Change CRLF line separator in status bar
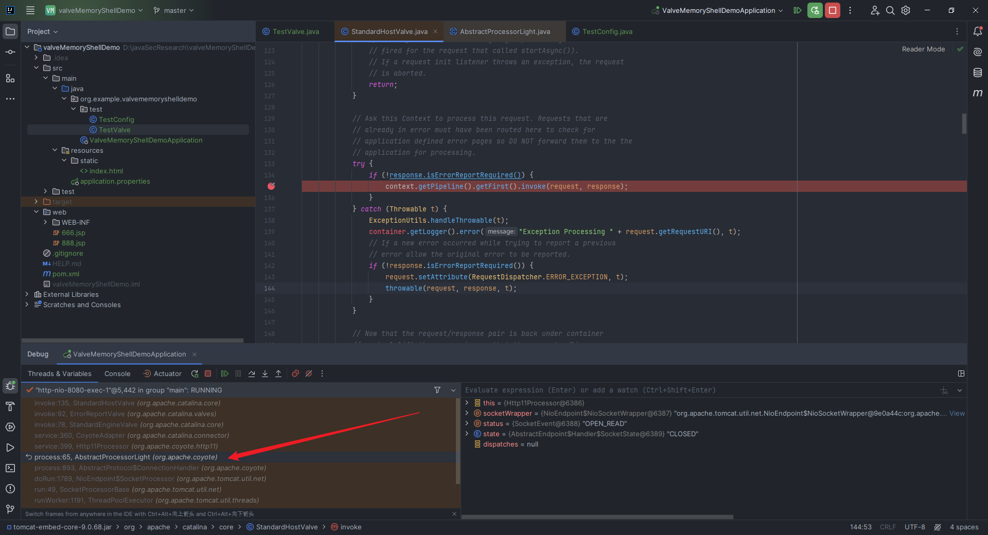Screen dimensions: 988x535 pyautogui.click(x=888, y=527)
